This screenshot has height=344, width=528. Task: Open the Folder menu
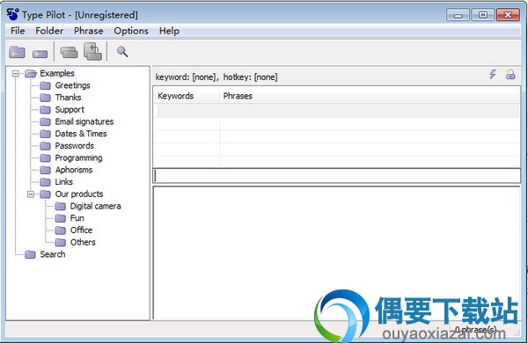[x=49, y=31]
